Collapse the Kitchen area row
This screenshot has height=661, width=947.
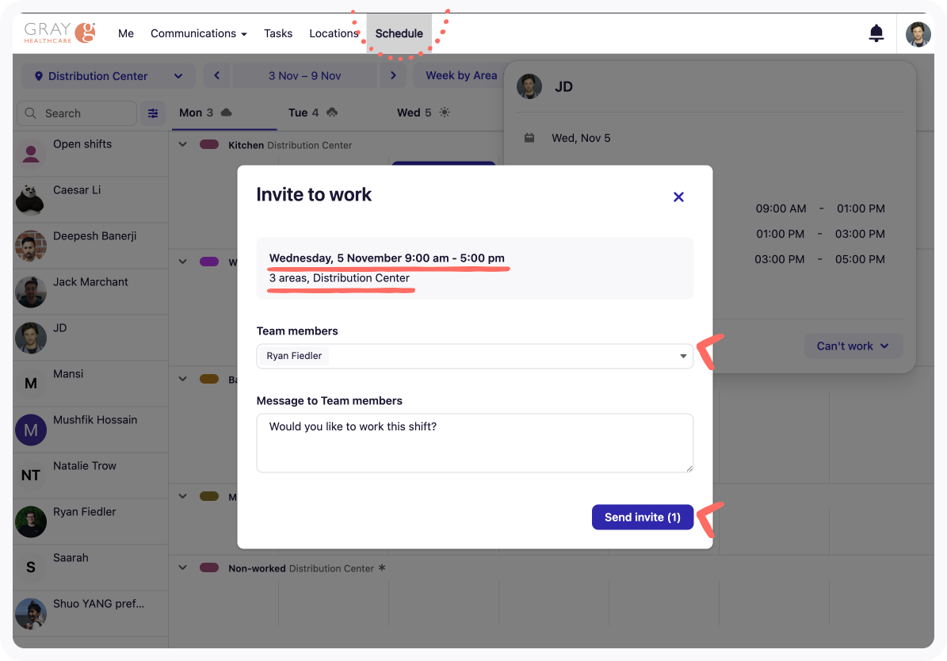(x=183, y=145)
